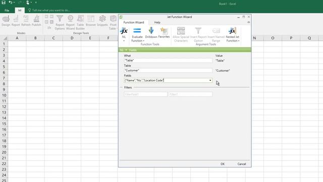Screen dimensions: 323x182
Task: Open Report Wizard in Excel ribbon
Action: coord(70,22)
